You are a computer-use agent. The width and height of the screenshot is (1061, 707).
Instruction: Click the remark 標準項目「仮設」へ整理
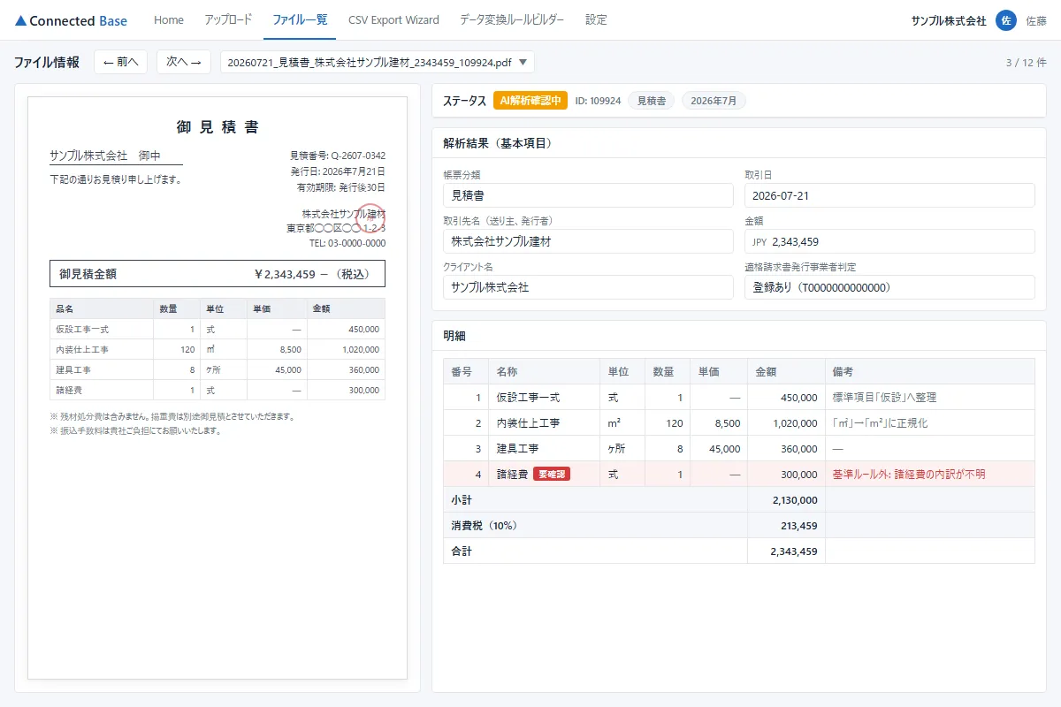point(884,398)
